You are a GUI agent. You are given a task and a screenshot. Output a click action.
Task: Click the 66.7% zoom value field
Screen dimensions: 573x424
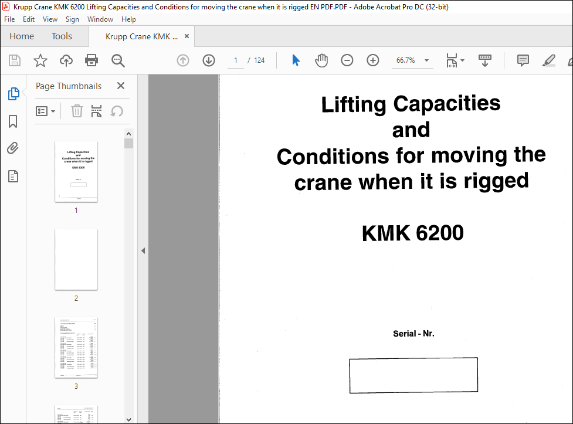tap(406, 60)
